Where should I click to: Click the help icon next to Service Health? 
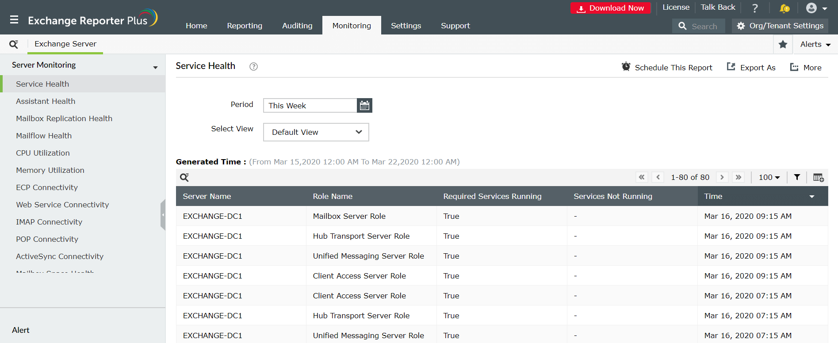click(253, 67)
